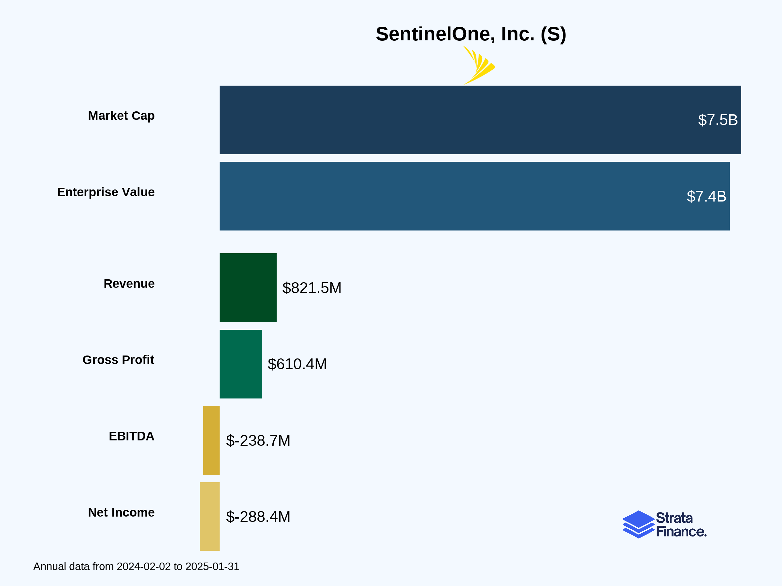Click the Gross Profit row label

click(118, 360)
